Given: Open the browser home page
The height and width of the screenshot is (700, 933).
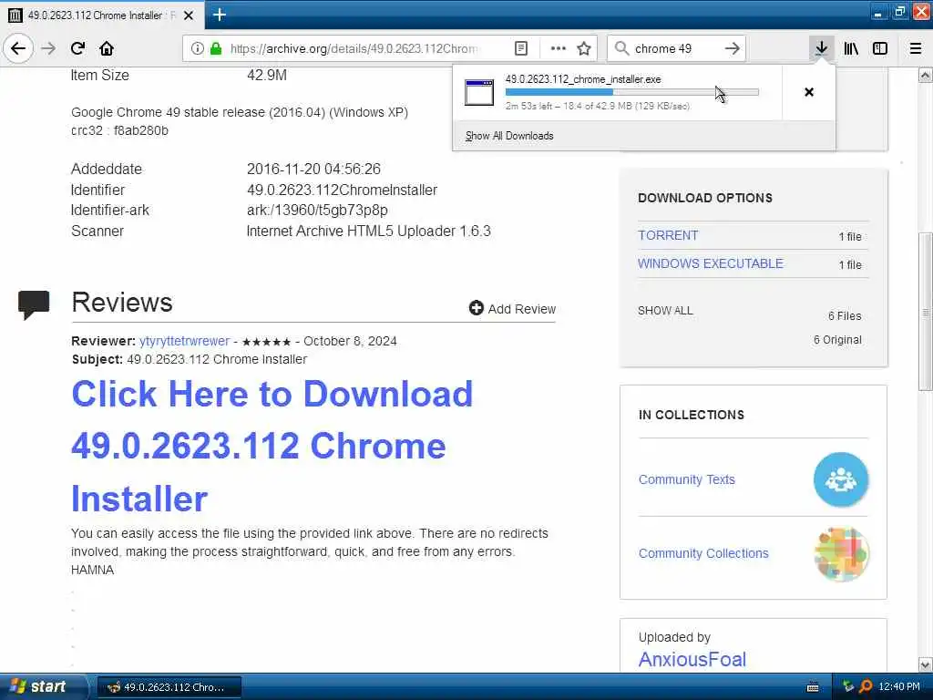Looking at the screenshot, I should coord(107,48).
